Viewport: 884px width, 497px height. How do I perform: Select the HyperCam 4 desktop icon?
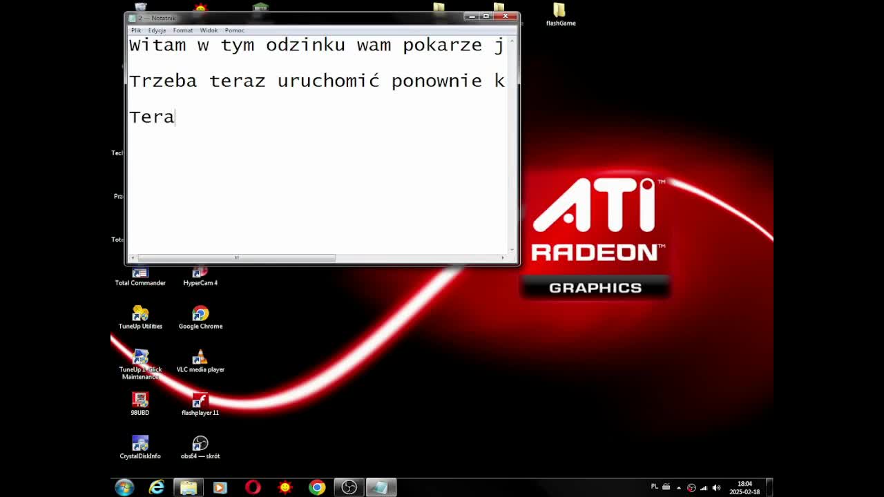coord(200,277)
